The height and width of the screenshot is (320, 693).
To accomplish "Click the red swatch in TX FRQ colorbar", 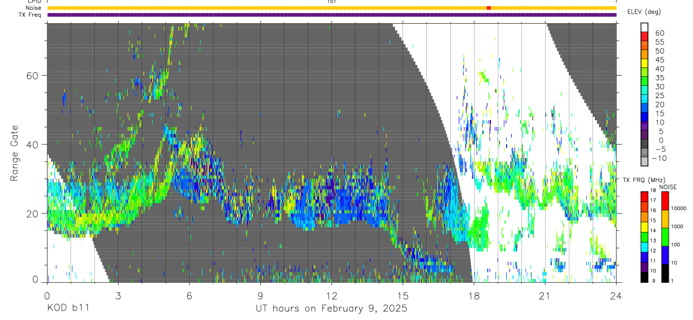I will (644, 196).
